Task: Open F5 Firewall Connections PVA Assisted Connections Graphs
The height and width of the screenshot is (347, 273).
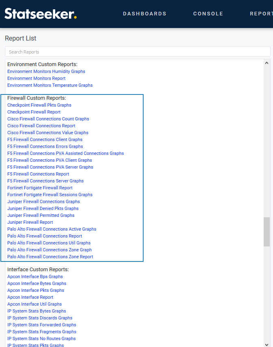Action: pos(66,153)
